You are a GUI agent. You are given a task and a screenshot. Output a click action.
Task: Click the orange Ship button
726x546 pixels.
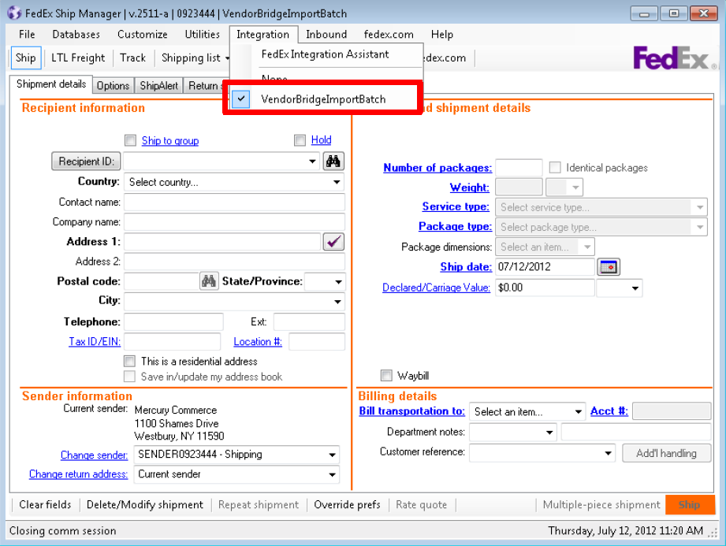click(690, 504)
